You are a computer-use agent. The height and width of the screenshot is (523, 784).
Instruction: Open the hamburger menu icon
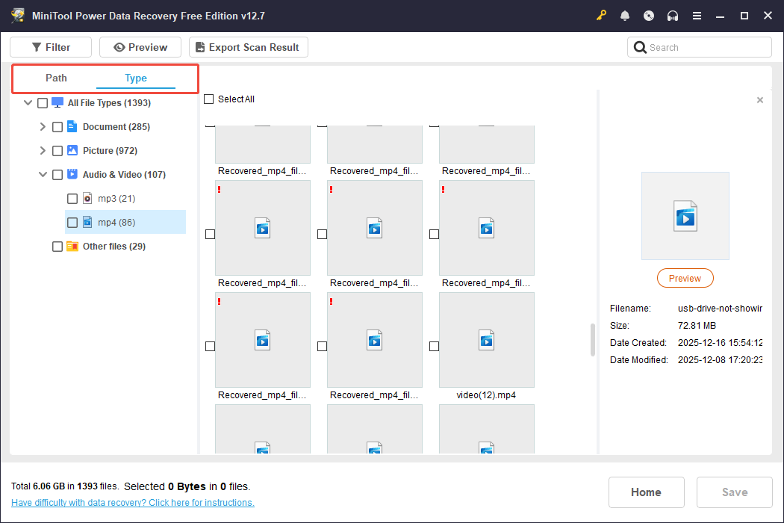(x=697, y=16)
